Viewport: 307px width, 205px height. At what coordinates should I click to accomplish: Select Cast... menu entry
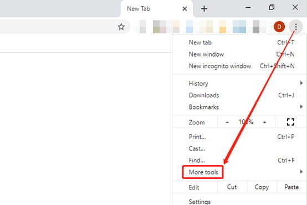239,148
